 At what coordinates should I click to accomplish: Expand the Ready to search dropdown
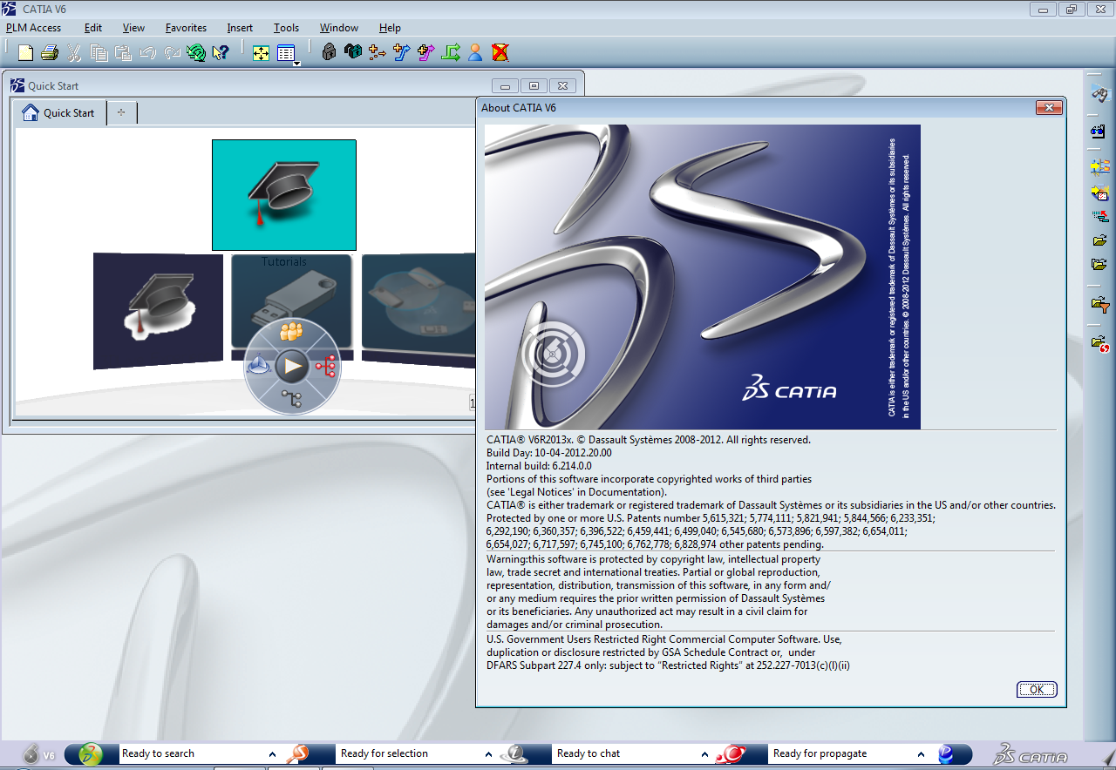272,754
